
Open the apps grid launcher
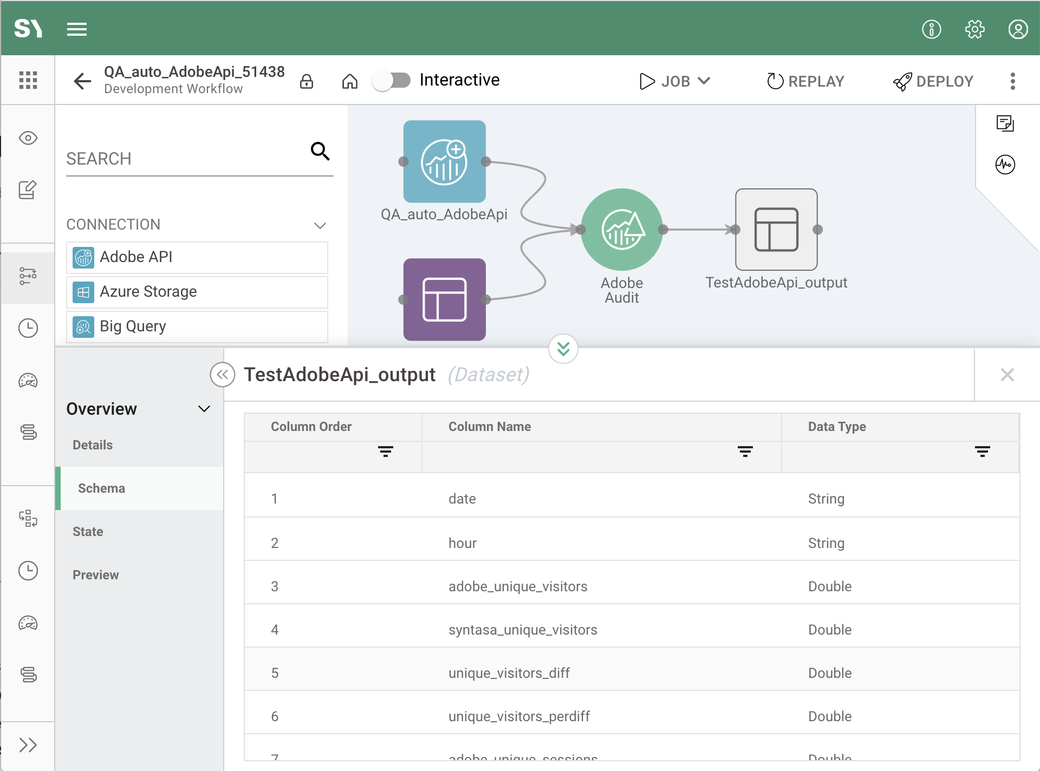[x=28, y=80]
